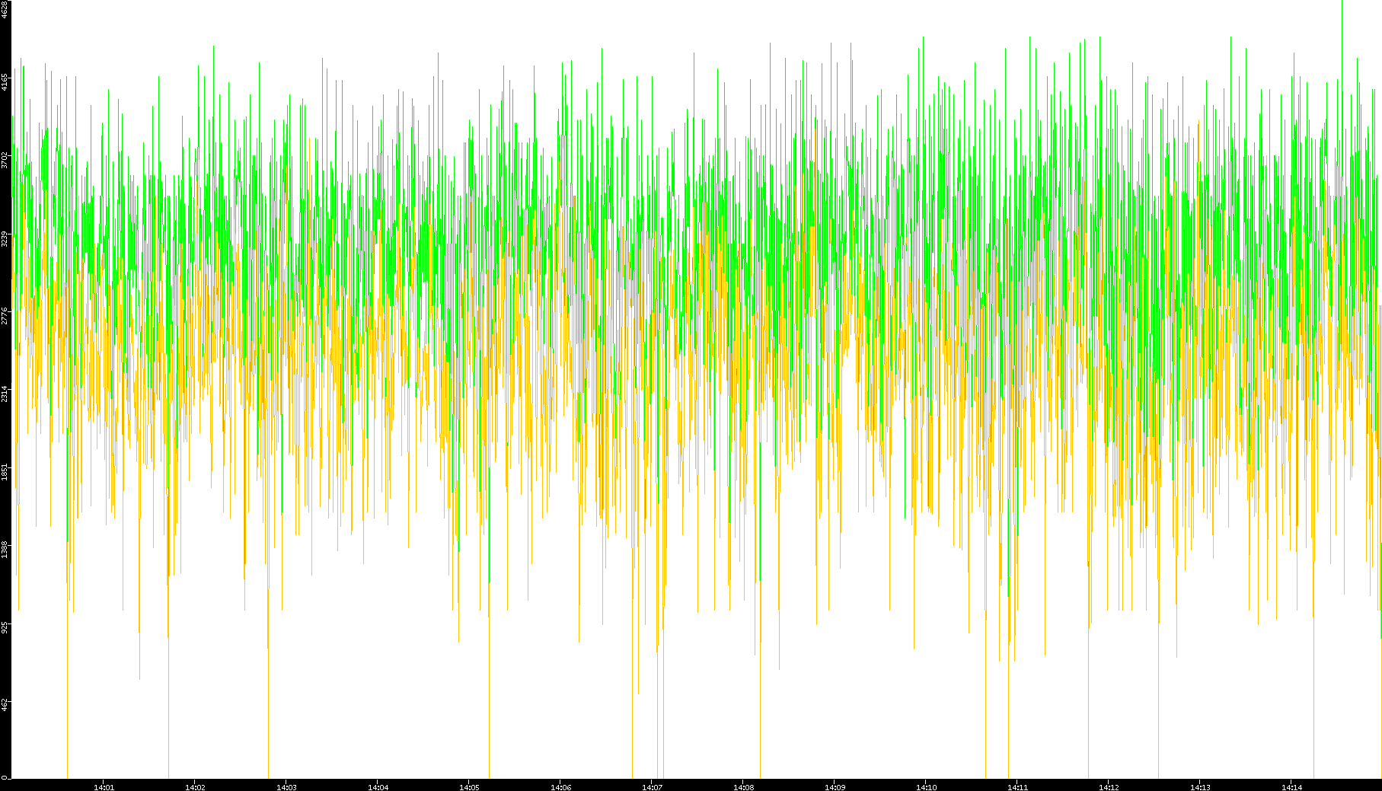Viewport: 1382px width, 791px height.
Task: Click the 925 y-axis value
Action: click(x=5, y=628)
